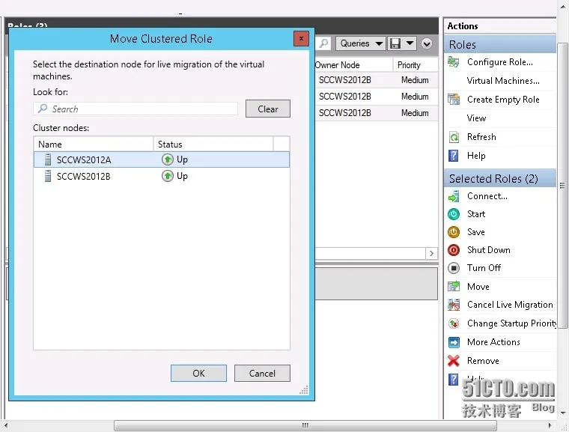Click first row SCCWS2012B owner cell
569x432 pixels.
coord(344,80)
